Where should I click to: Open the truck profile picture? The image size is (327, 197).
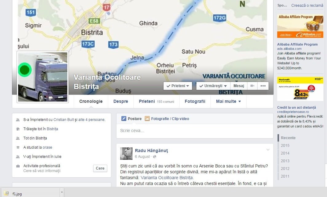[x=43, y=77]
